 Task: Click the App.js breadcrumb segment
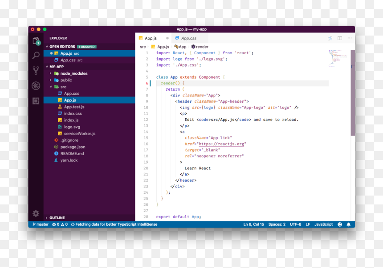pos(160,47)
